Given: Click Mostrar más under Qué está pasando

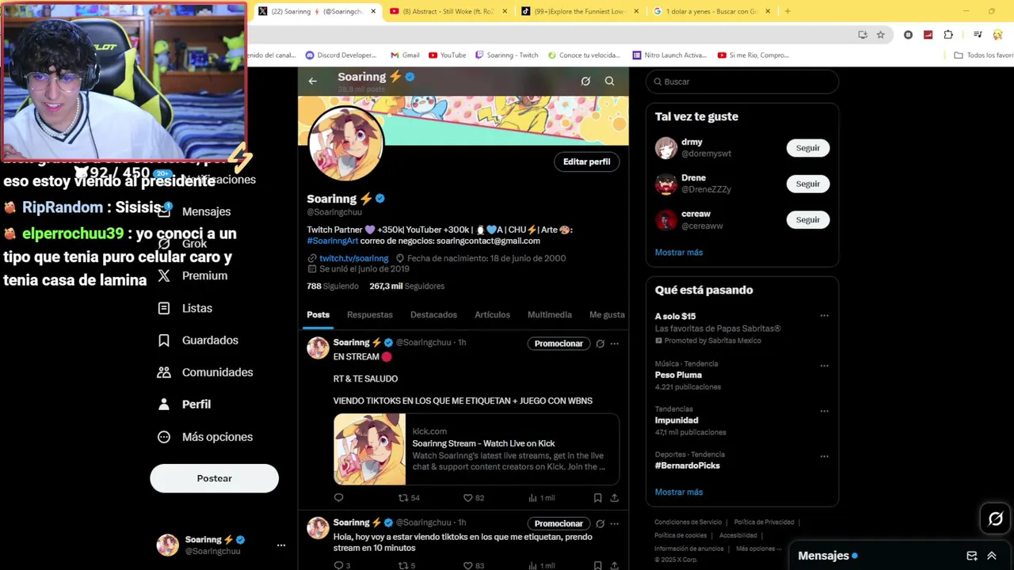Looking at the screenshot, I should click(679, 492).
